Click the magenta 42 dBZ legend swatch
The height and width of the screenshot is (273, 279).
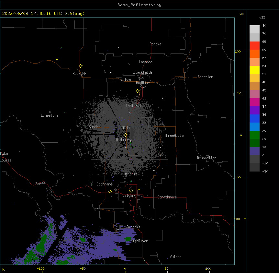254,102
